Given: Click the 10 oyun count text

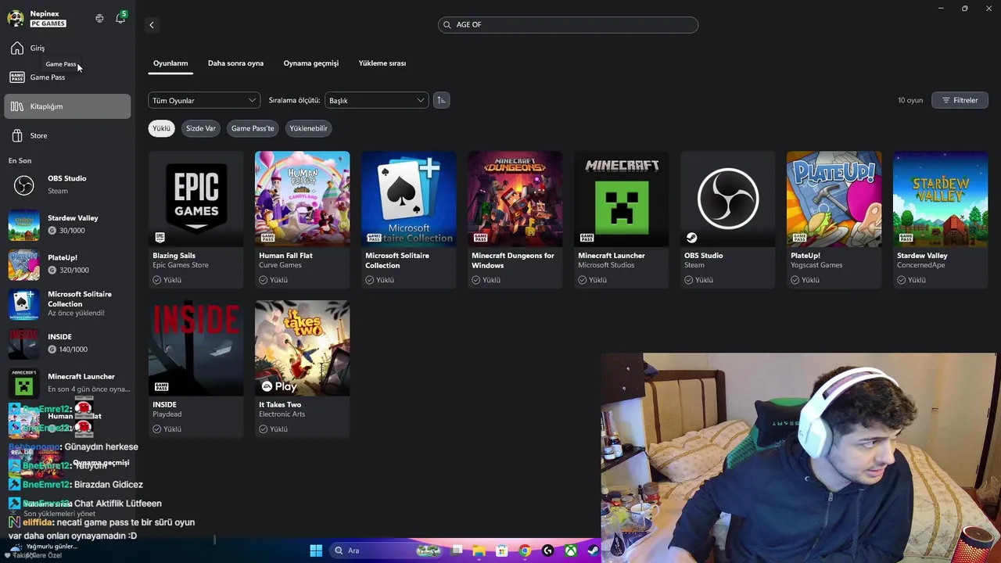Looking at the screenshot, I should (x=910, y=100).
